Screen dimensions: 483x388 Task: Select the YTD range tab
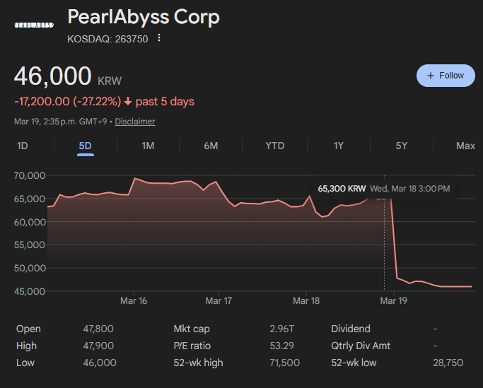pos(274,146)
